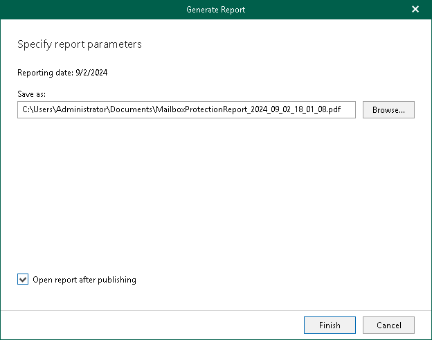Click the blank right end of the Save as field
This screenshot has height=340, width=432.
click(x=348, y=109)
